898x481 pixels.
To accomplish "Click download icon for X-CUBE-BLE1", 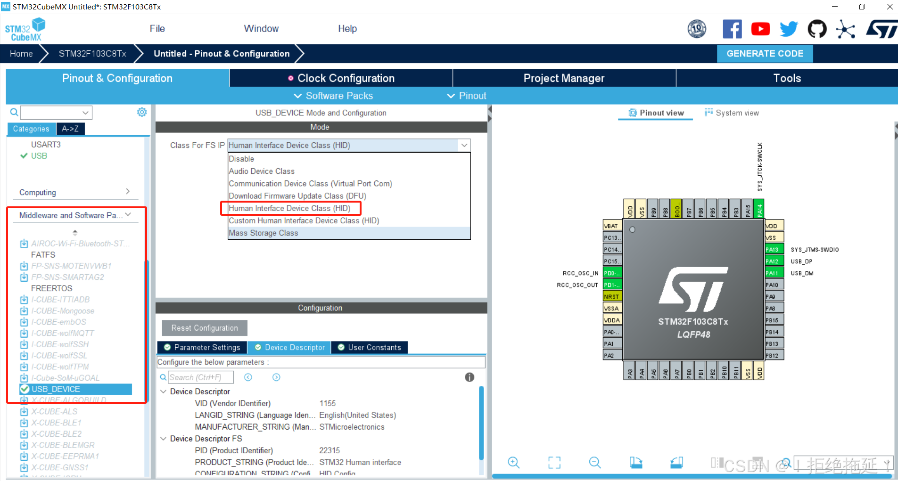I will (x=24, y=423).
